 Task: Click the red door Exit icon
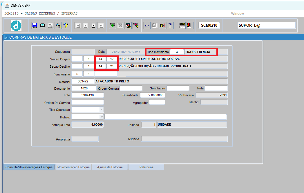[x=190, y=26]
